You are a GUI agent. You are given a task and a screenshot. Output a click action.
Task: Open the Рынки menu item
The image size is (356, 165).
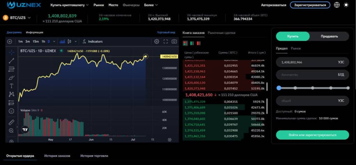[98, 5]
